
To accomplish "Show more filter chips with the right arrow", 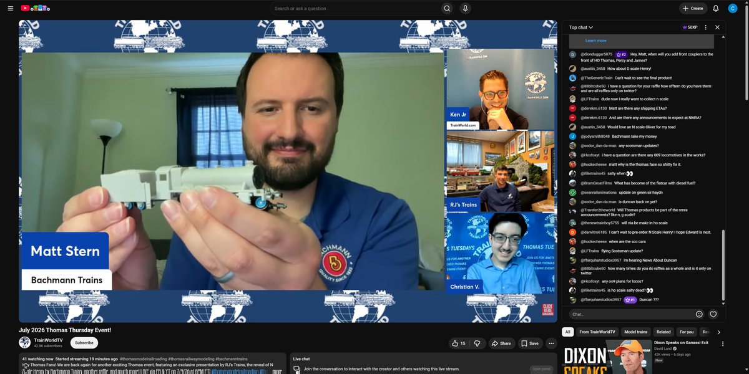I will pos(718,332).
